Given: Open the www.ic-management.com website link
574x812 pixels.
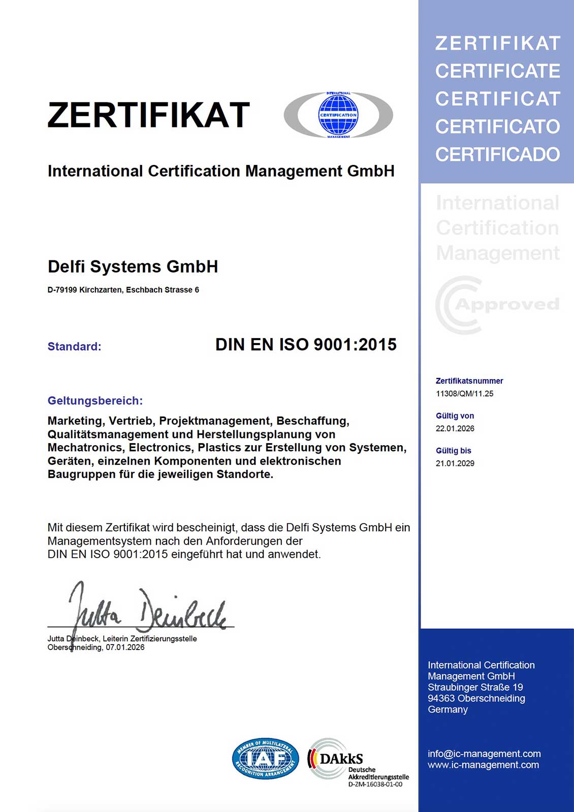Looking at the screenshot, I should click(483, 765).
